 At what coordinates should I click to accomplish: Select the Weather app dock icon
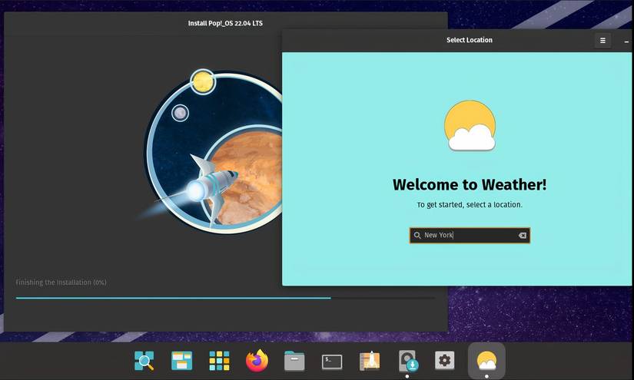coord(486,361)
